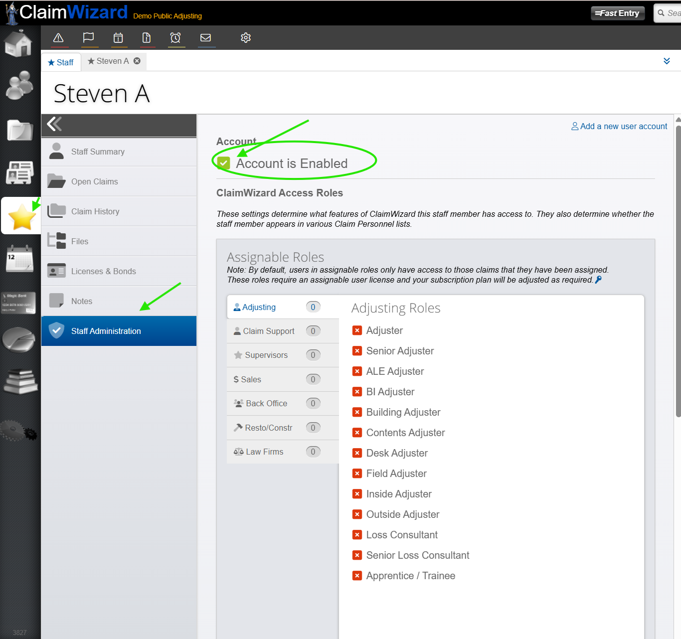The width and height of the screenshot is (681, 639).
Task: Open the home house icon in sidebar
Action: [18, 43]
